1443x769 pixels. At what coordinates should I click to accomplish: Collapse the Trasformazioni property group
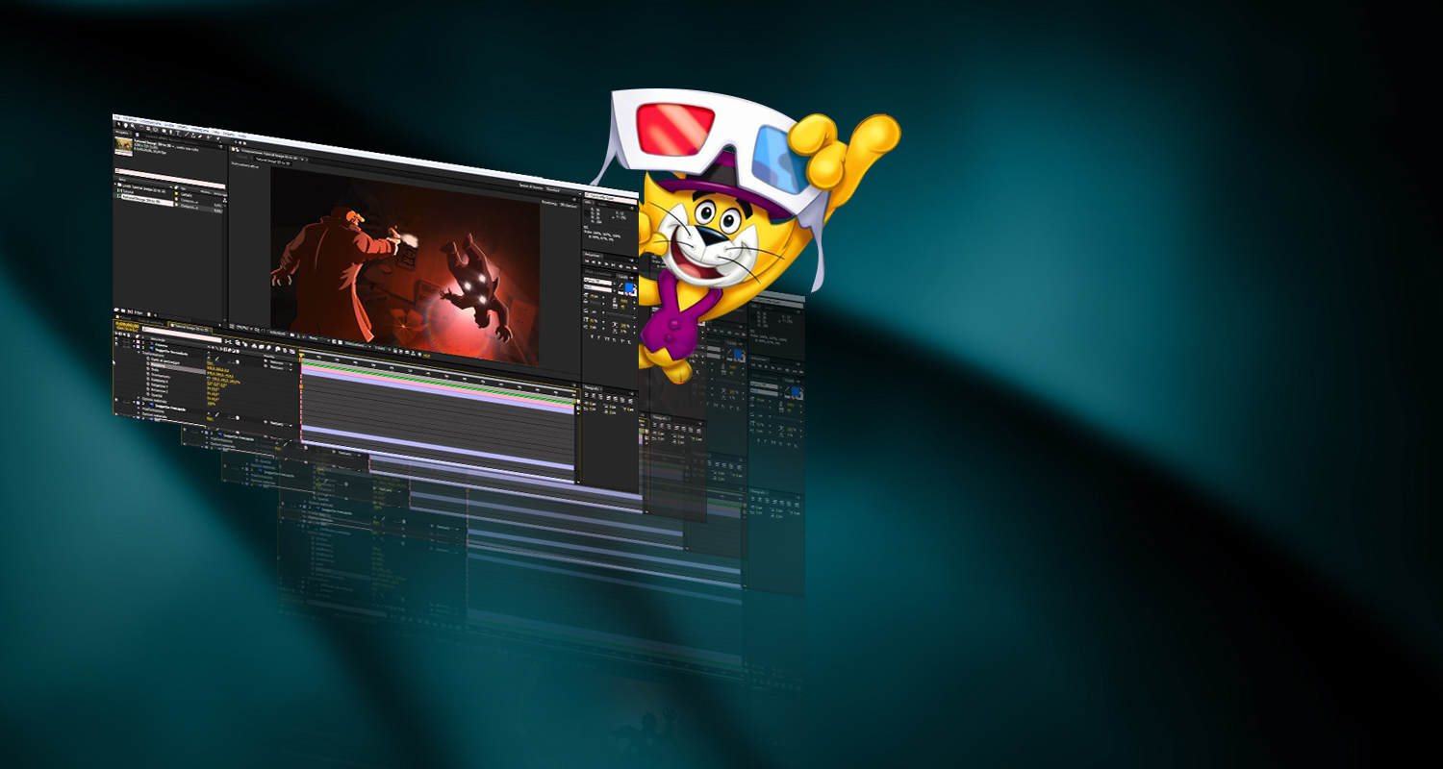pyautogui.click(x=139, y=352)
